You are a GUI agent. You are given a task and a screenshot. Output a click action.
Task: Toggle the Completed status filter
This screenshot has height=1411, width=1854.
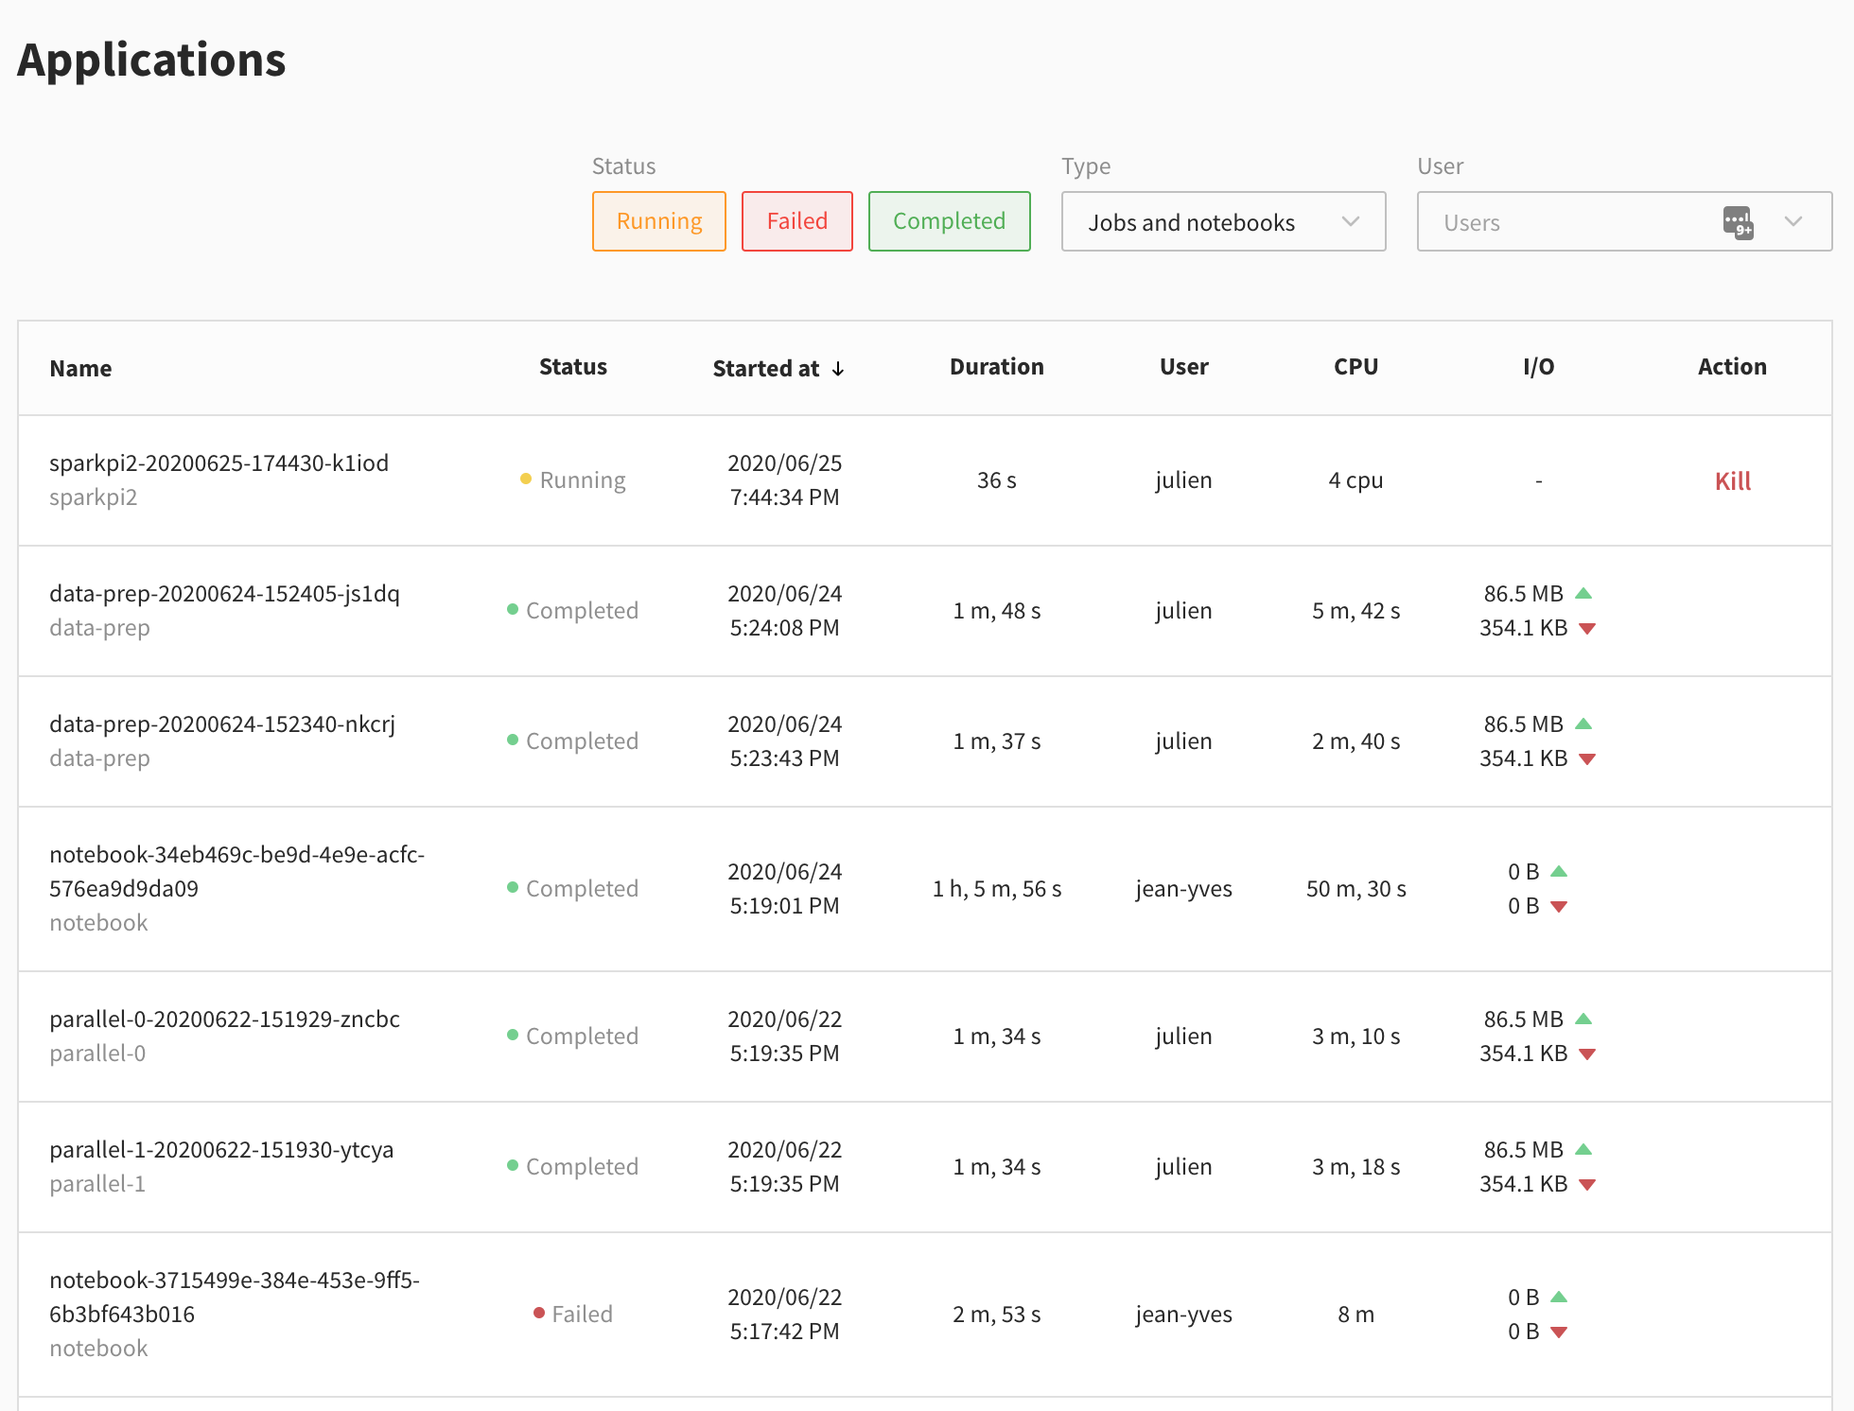[949, 221]
